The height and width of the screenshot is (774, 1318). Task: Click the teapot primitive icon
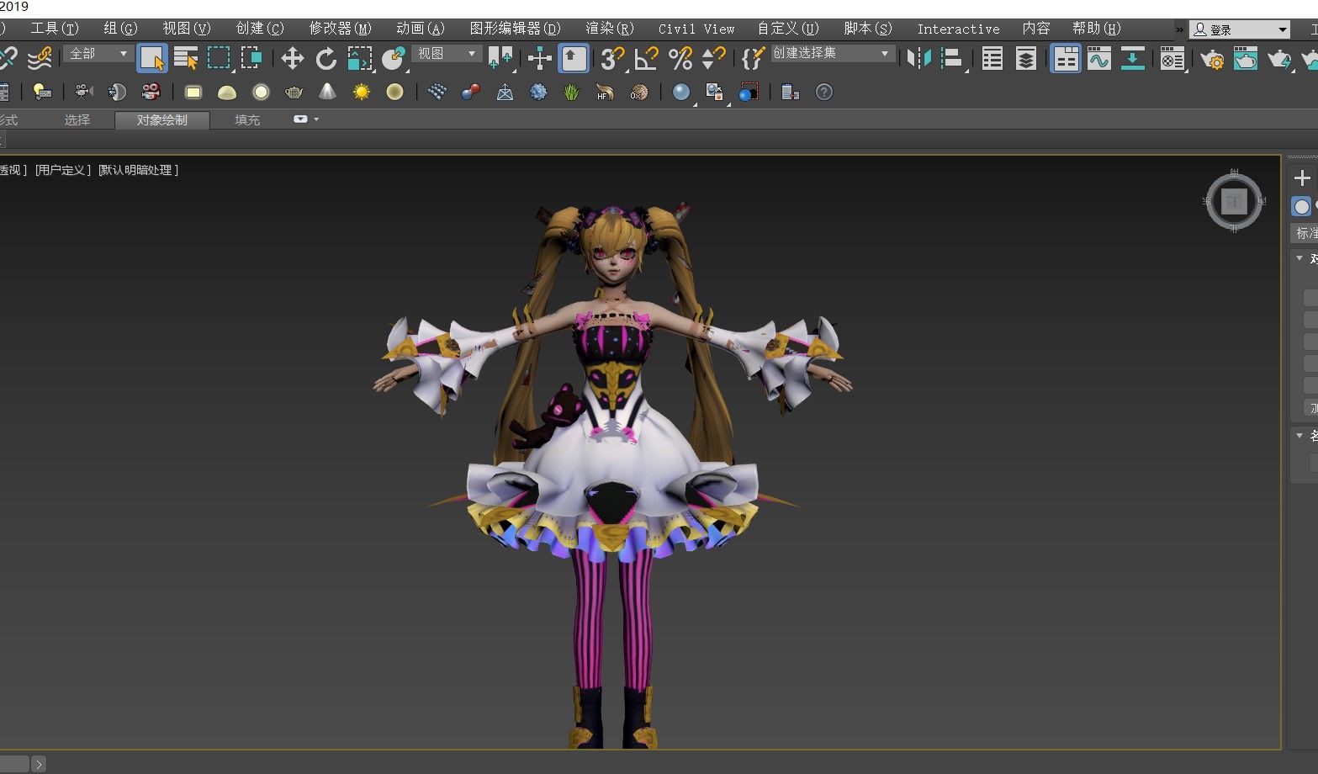point(294,92)
